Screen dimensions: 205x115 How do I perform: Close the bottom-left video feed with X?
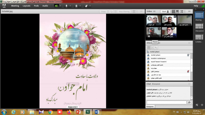(x=159, y=29)
